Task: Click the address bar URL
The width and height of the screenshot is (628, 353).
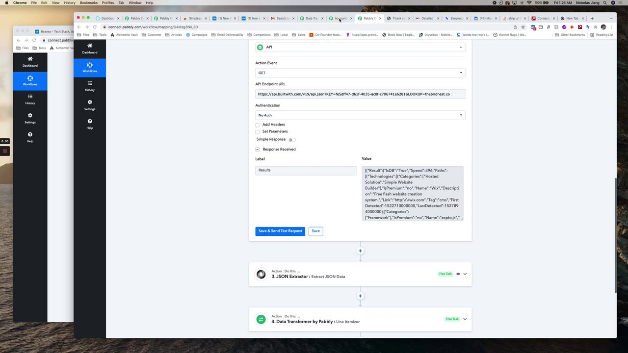Action: point(153,27)
